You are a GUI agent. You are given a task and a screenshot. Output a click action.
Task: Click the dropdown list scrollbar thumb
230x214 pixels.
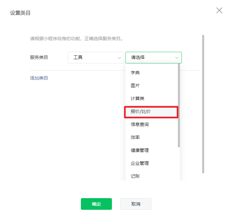tap(179, 105)
